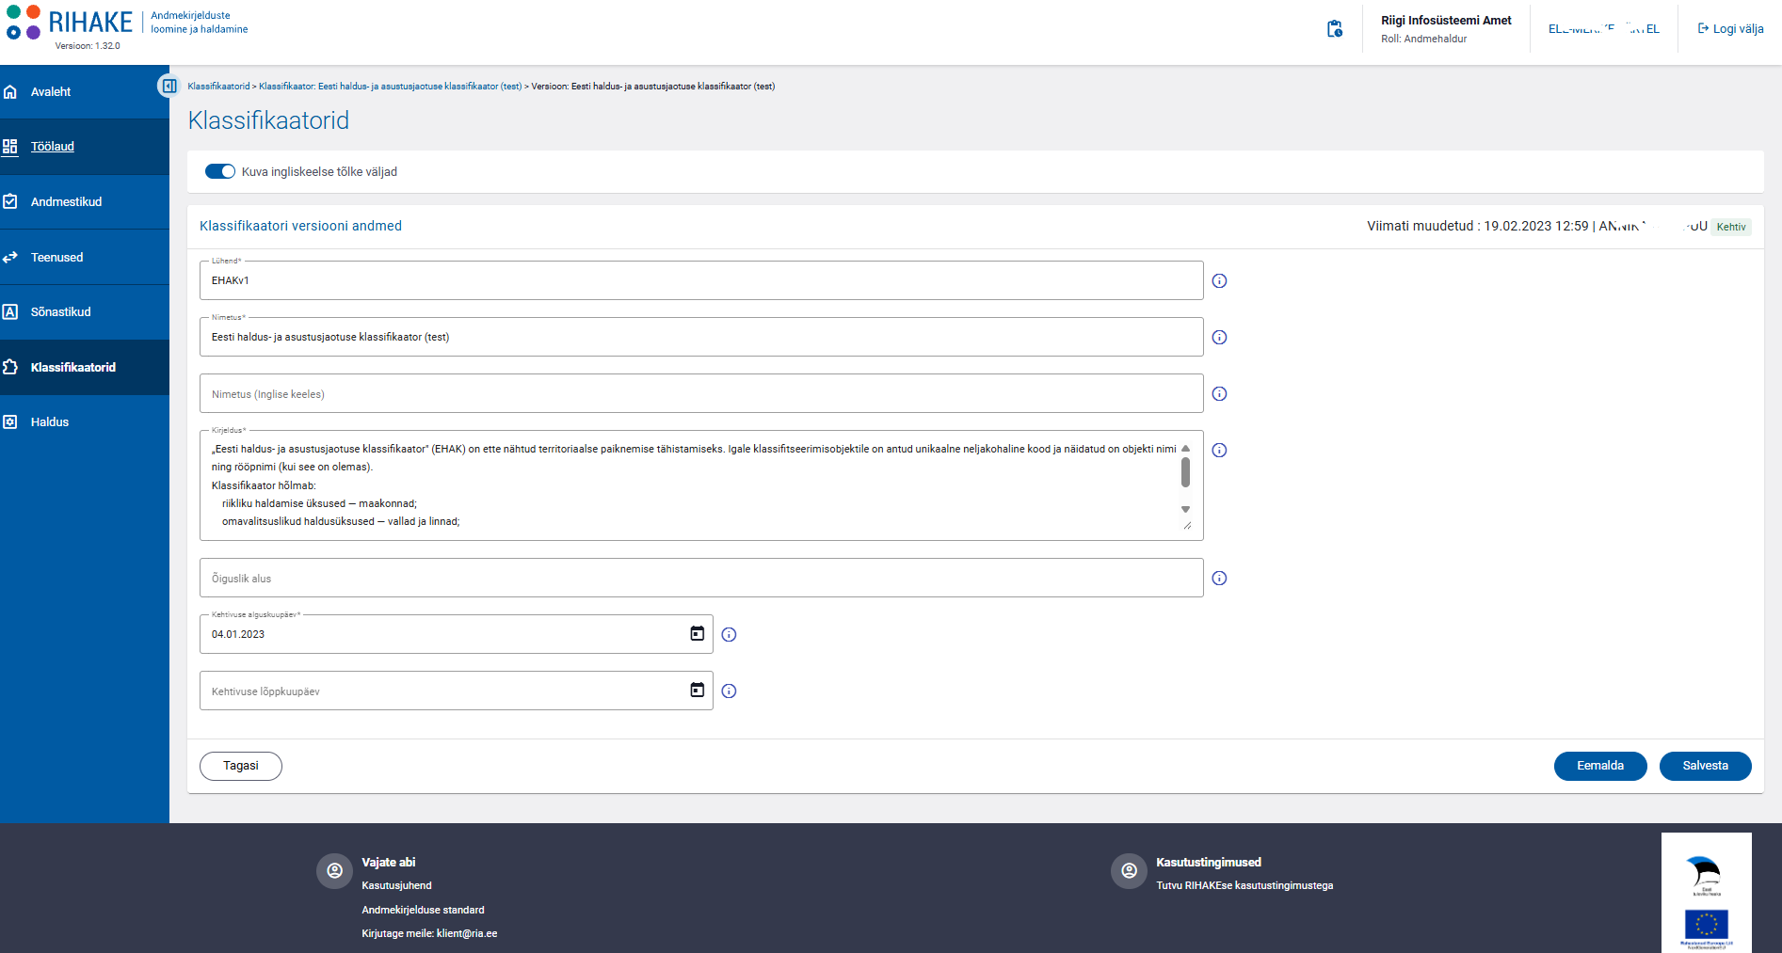Open Andmekirjelduse standard footer link
1782x953 pixels.
423,911
